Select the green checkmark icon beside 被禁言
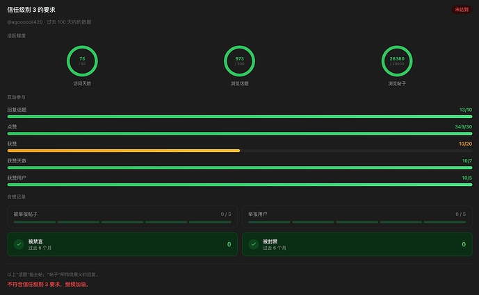The image size is (479, 295). pos(19,244)
